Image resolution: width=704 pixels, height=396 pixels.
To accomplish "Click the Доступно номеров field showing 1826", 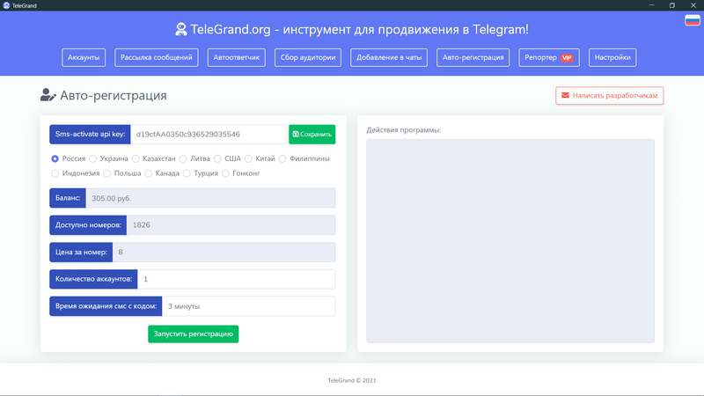I will 231,225.
